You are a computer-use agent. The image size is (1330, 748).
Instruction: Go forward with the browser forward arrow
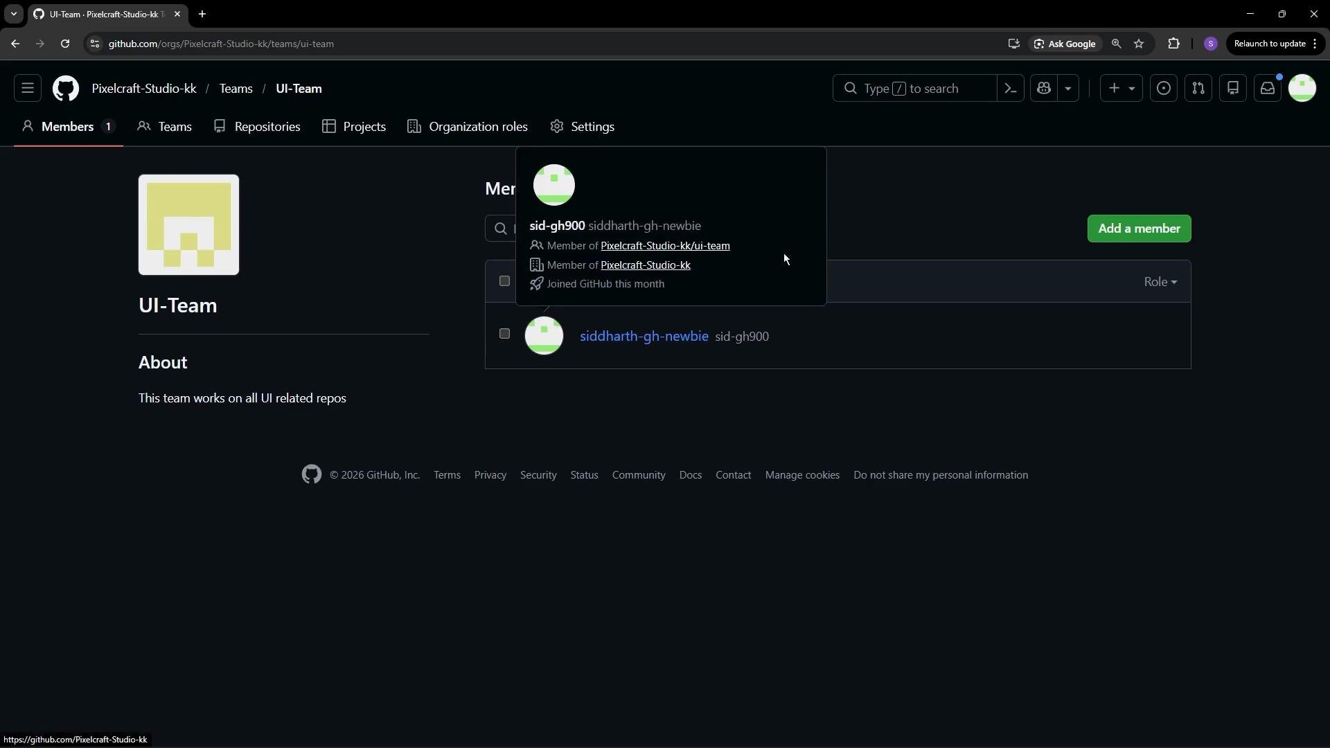[x=40, y=44]
